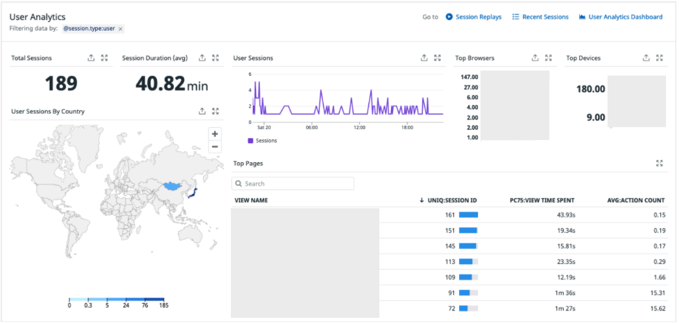This screenshot has width=679, height=323.
Task: Zoom in on the world map
Action: click(x=215, y=134)
